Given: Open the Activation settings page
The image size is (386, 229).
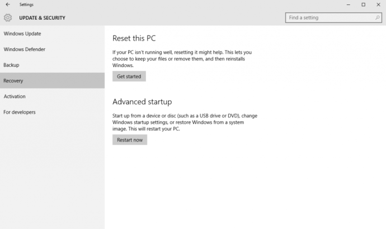Looking at the screenshot, I should pos(15,96).
